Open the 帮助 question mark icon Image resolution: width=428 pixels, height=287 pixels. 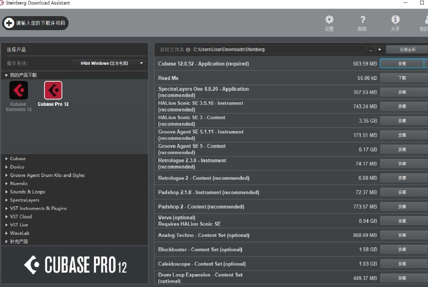(362, 20)
